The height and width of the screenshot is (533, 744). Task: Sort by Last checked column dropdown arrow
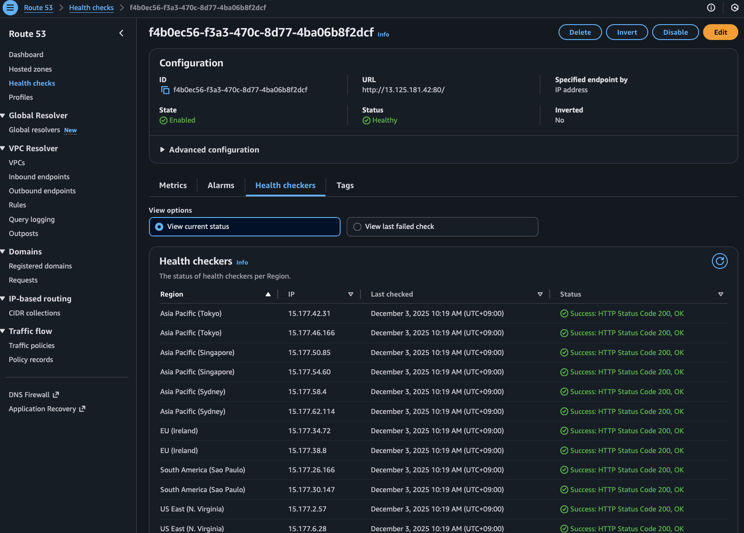(x=540, y=294)
